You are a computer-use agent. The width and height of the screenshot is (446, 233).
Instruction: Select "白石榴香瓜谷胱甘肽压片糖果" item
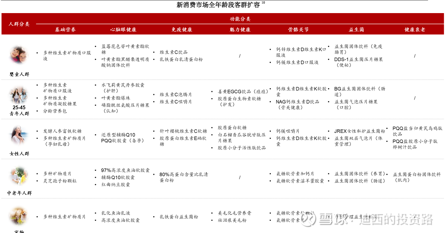241,138
